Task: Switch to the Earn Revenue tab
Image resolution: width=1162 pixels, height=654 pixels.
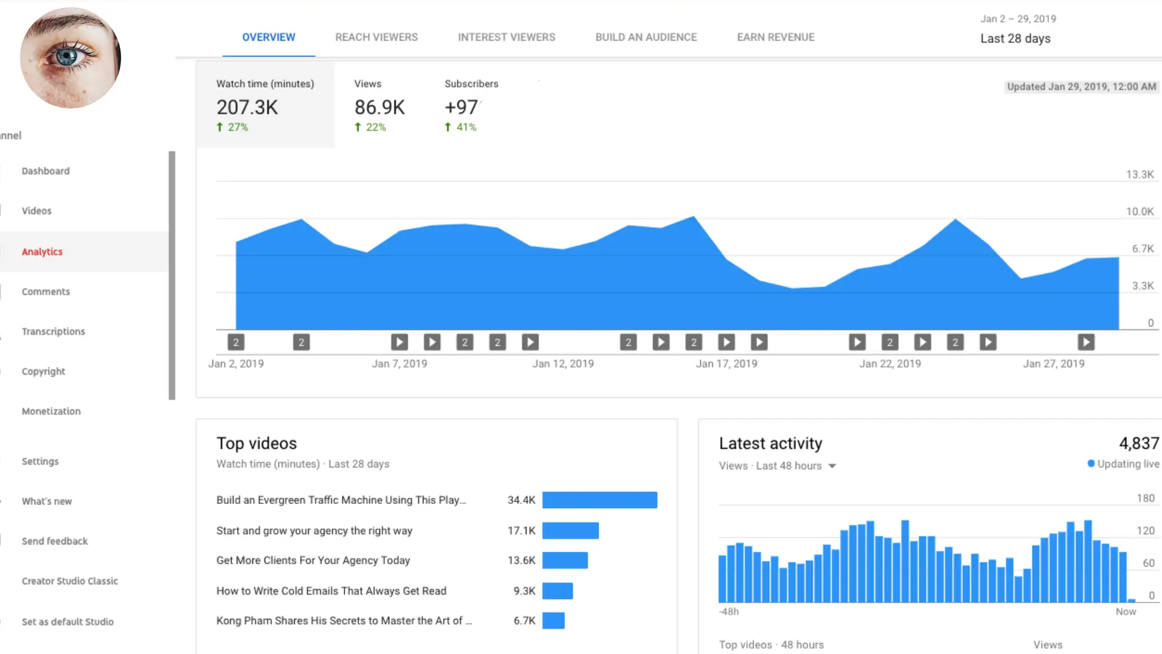Action: (x=775, y=37)
